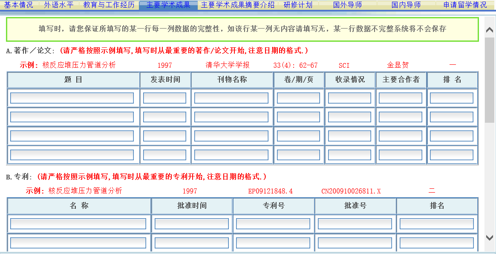Click the first 题目 input field
The image size is (496, 254).
click(72, 97)
